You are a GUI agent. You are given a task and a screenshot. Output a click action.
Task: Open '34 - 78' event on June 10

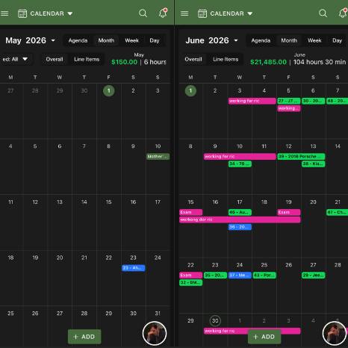[240, 164]
